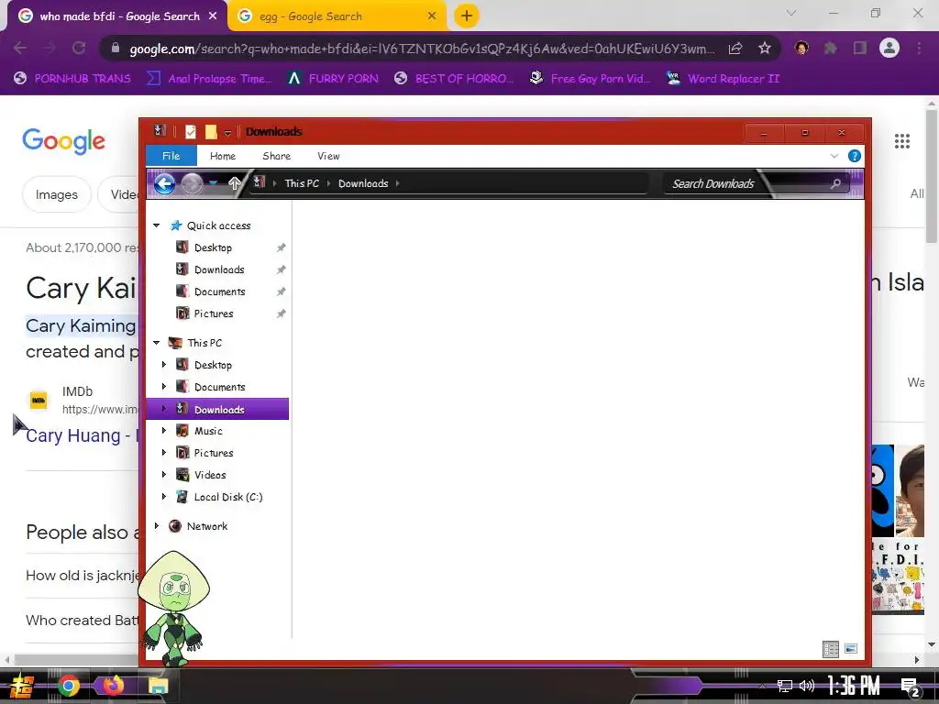Open Chrome profile avatar
The width and height of the screenshot is (939, 704).
pyautogui.click(x=889, y=48)
